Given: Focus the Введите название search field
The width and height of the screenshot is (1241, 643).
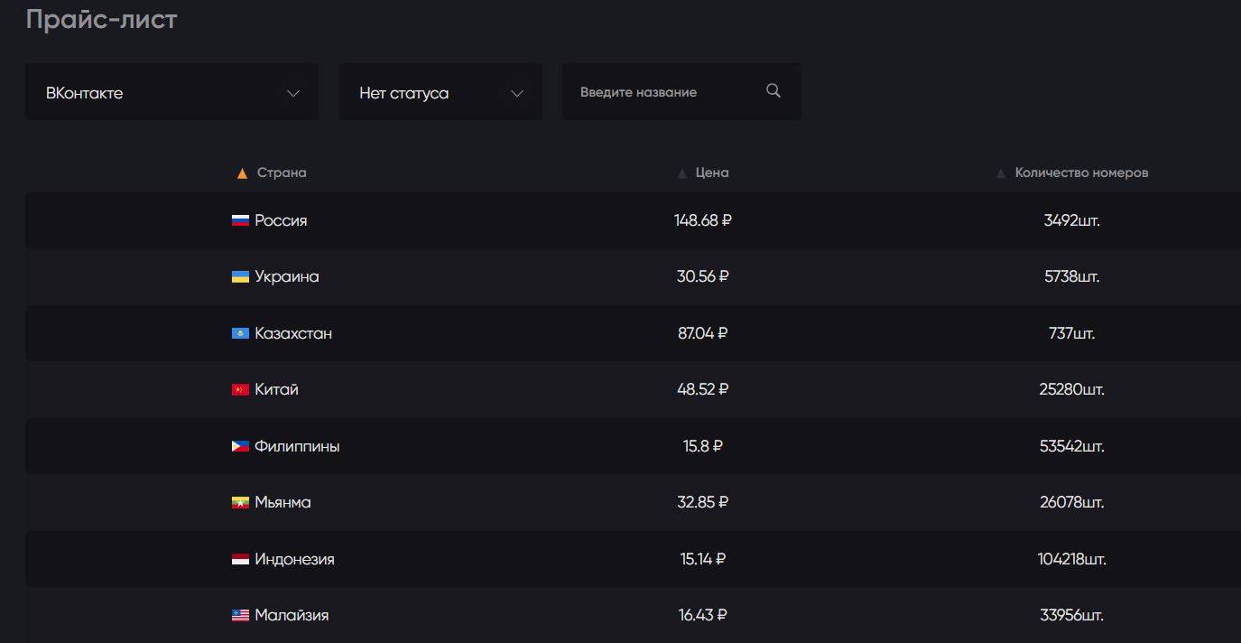Looking at the screenshot, I should click(x=666, y=92).
